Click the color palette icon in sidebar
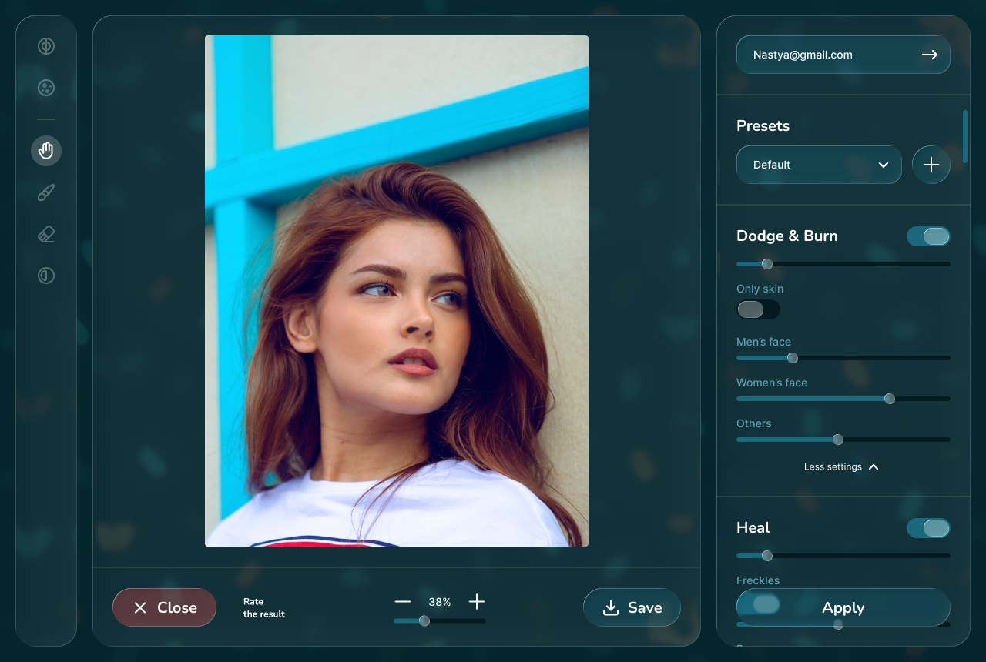 pyautogui.click(x=46, y=88)
